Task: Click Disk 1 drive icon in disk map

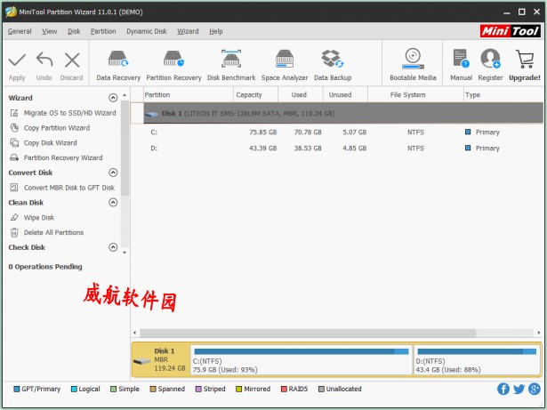Action: [x=141, y=361]
